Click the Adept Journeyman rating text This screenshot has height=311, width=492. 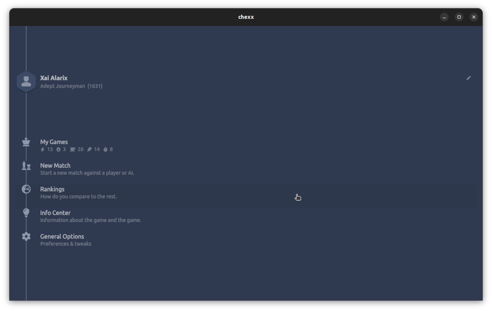click(x=71, y=86)
